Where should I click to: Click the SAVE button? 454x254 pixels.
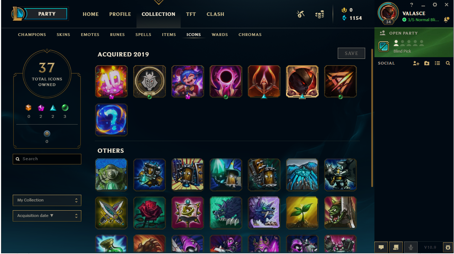351,53
